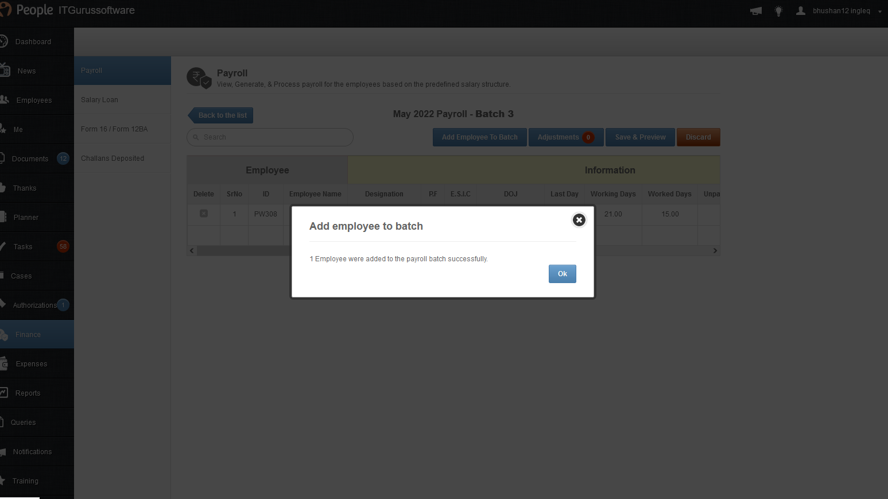Open the announcements megaphone icon

tap(756, 11)
